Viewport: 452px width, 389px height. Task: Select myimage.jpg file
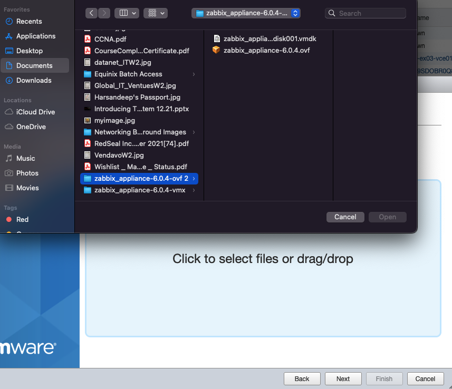[139, 121]
